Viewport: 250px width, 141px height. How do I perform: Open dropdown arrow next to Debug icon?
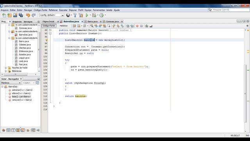pos(98,15)
